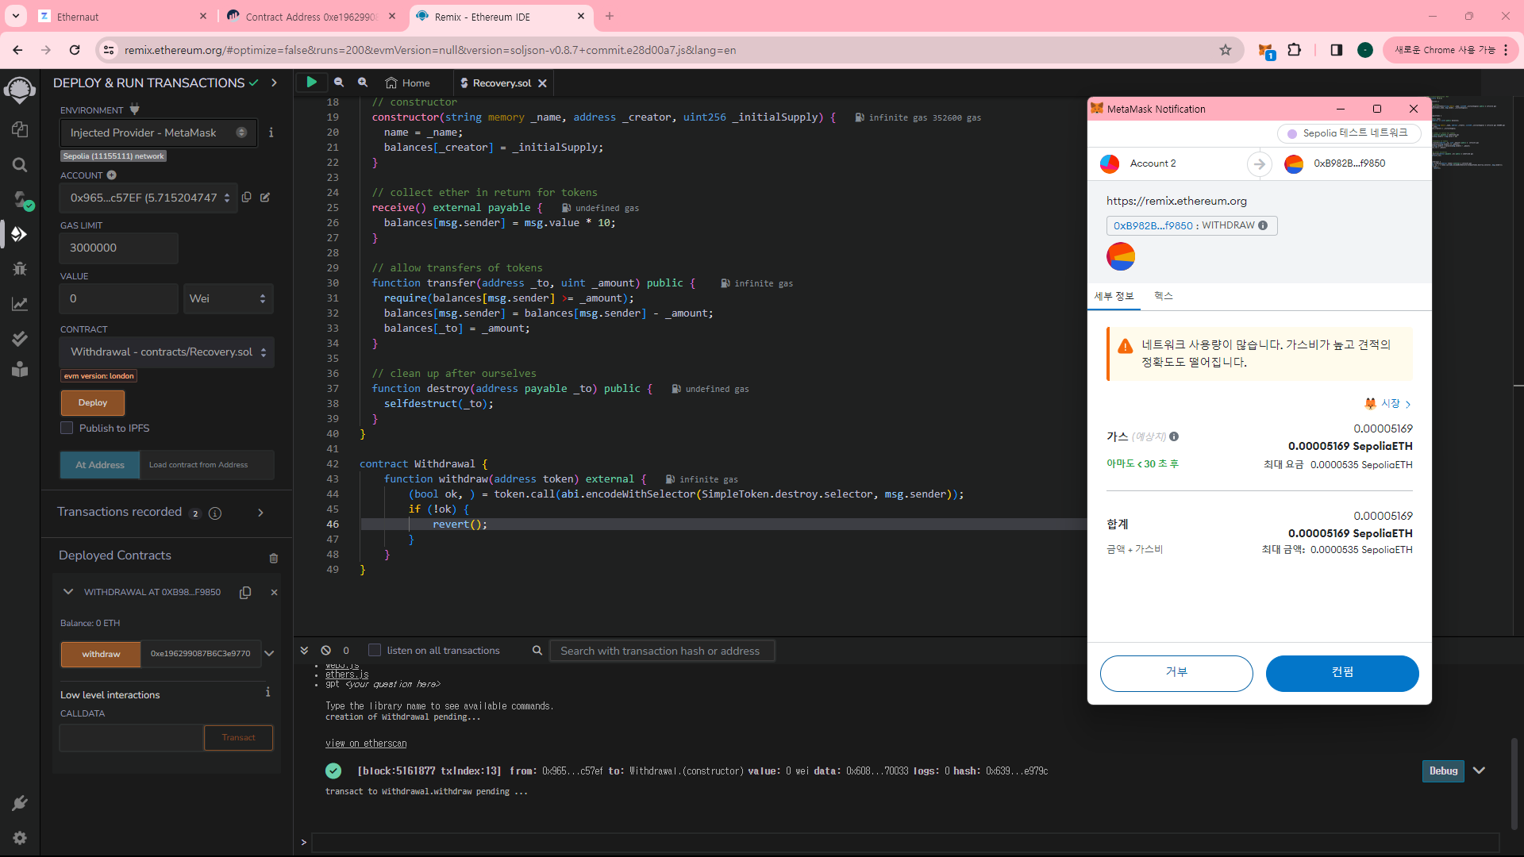Select the Recovery.sol editor tab
Image resolution: width=1524 pixels, height=857 pixels.
[x=502, y=83]
